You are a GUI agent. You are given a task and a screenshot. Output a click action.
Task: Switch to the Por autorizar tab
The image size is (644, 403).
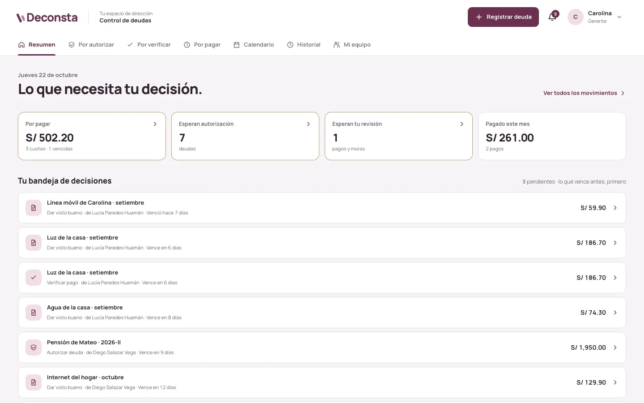click(91, 45)
